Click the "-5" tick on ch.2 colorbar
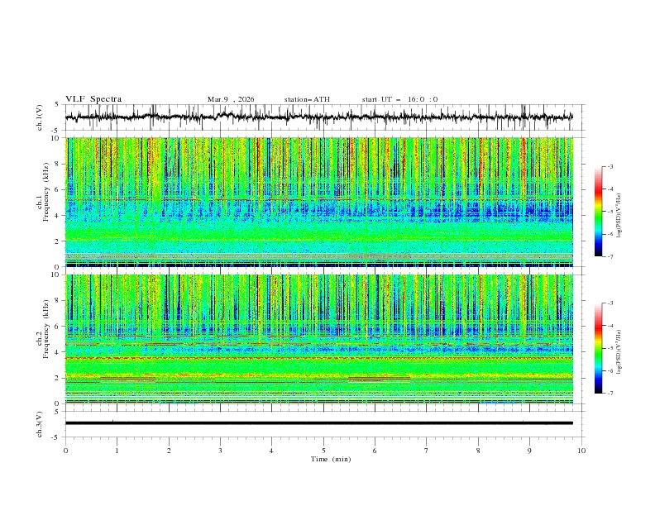 [x=610, y=348]
